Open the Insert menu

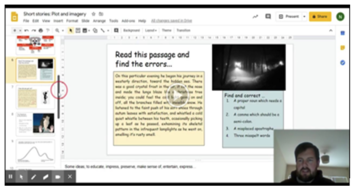tap(58, 21)
